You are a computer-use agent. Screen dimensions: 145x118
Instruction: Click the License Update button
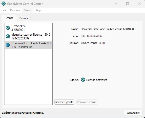(x=64, y=102)
